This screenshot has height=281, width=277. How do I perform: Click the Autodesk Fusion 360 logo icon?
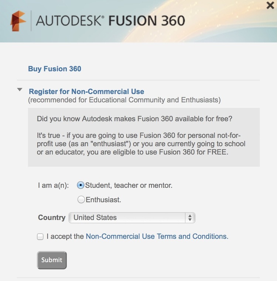pos(18,21)
